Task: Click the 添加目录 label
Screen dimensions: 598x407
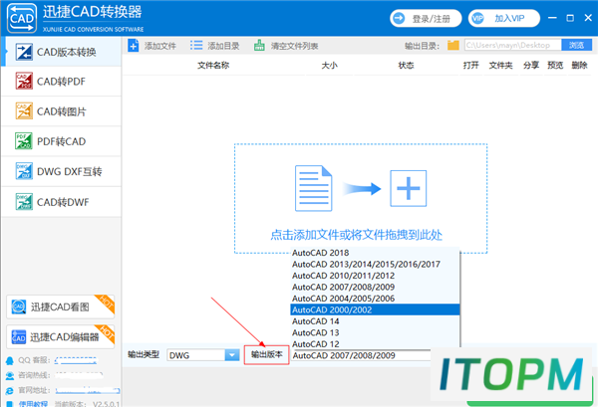Action: (x=223, y=46)
